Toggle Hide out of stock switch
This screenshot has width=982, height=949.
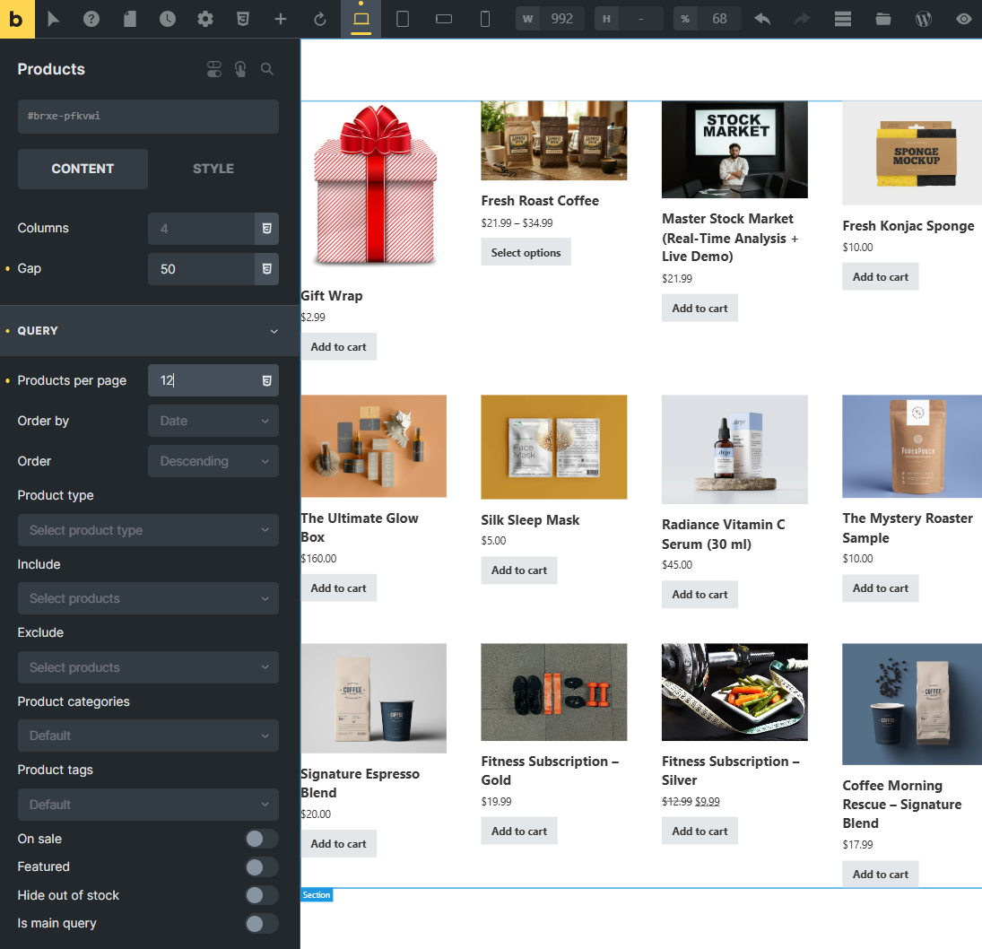261,895
